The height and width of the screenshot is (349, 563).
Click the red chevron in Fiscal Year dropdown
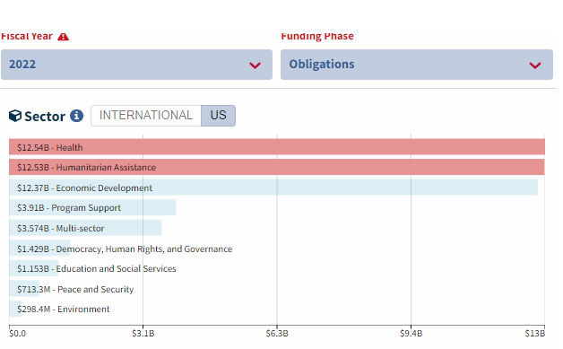[x=255, y=65]
